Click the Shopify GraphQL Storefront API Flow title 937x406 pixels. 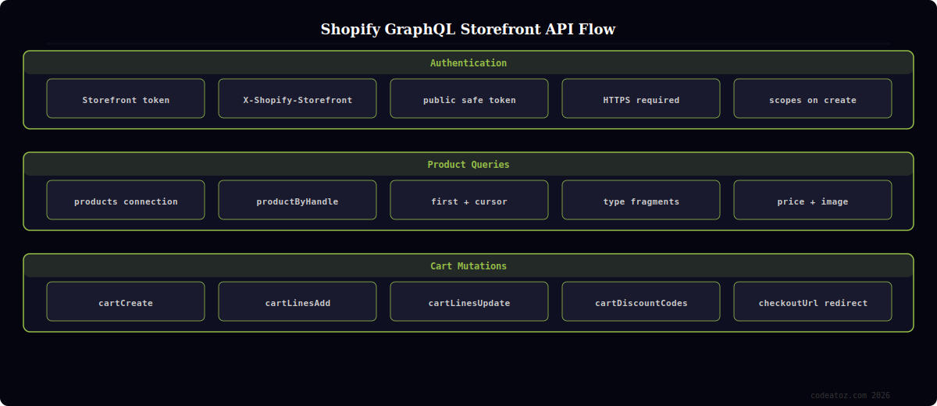[468, 30]
